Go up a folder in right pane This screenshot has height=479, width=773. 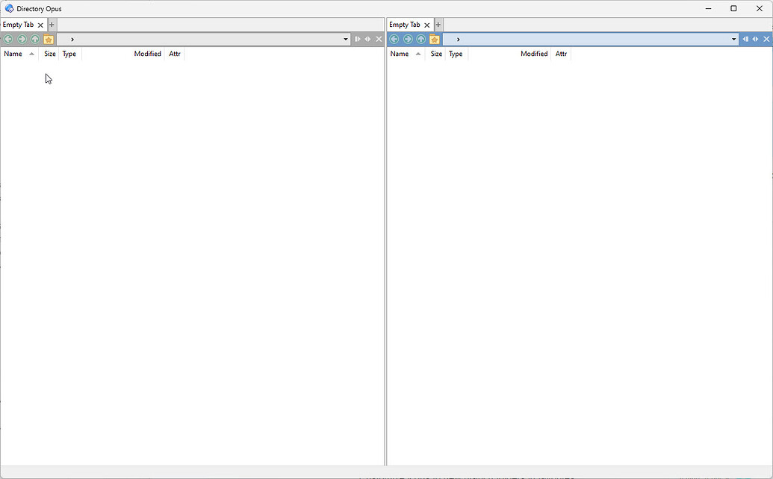[421, 39]
